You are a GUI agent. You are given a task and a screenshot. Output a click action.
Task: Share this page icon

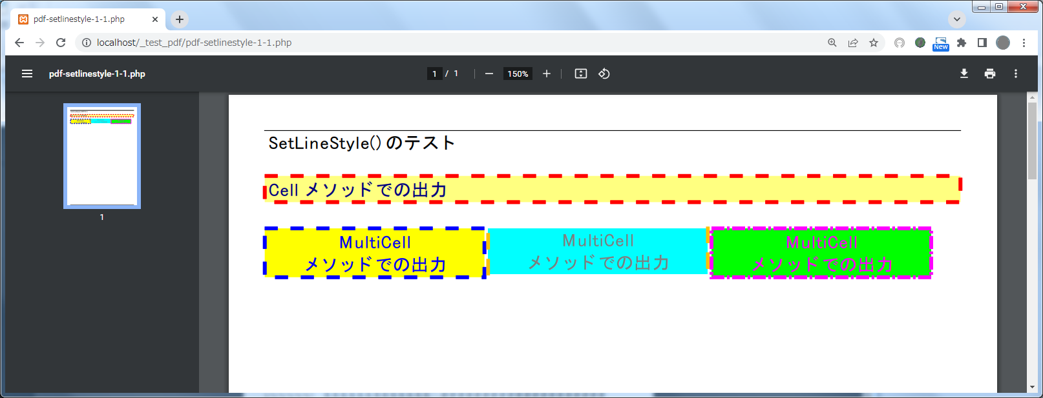853,43
